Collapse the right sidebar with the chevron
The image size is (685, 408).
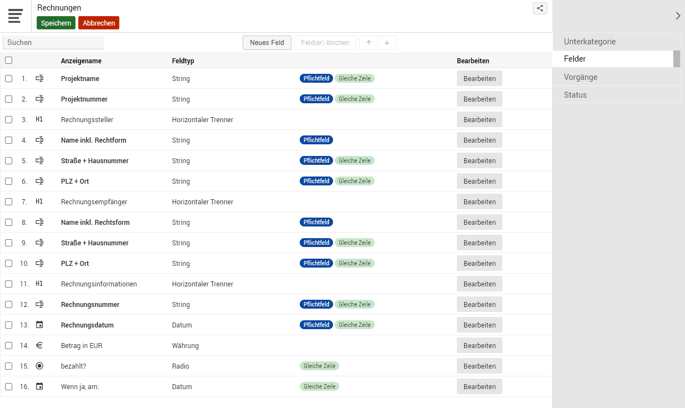tap(678, 16)
